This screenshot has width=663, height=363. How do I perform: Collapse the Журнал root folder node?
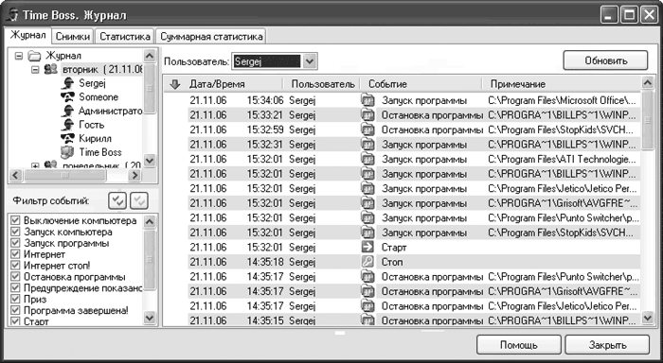19,56
